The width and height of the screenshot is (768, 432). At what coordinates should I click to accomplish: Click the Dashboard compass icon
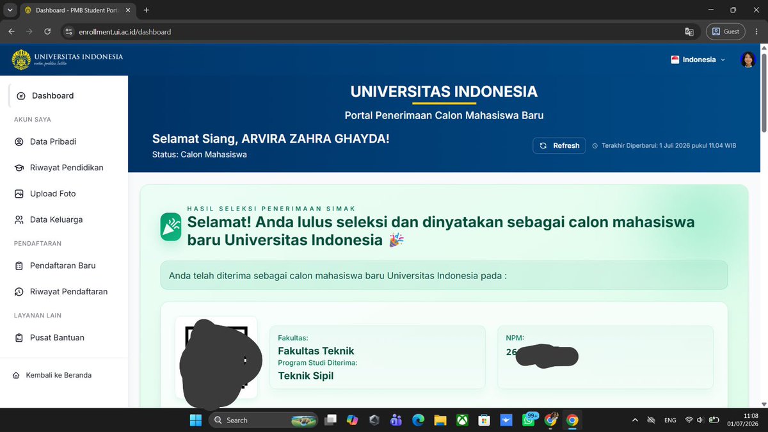point(21,96)
